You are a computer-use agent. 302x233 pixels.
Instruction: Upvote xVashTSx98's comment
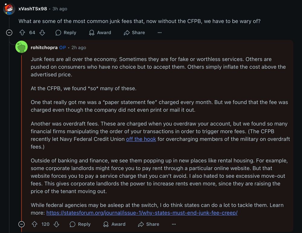22,33
